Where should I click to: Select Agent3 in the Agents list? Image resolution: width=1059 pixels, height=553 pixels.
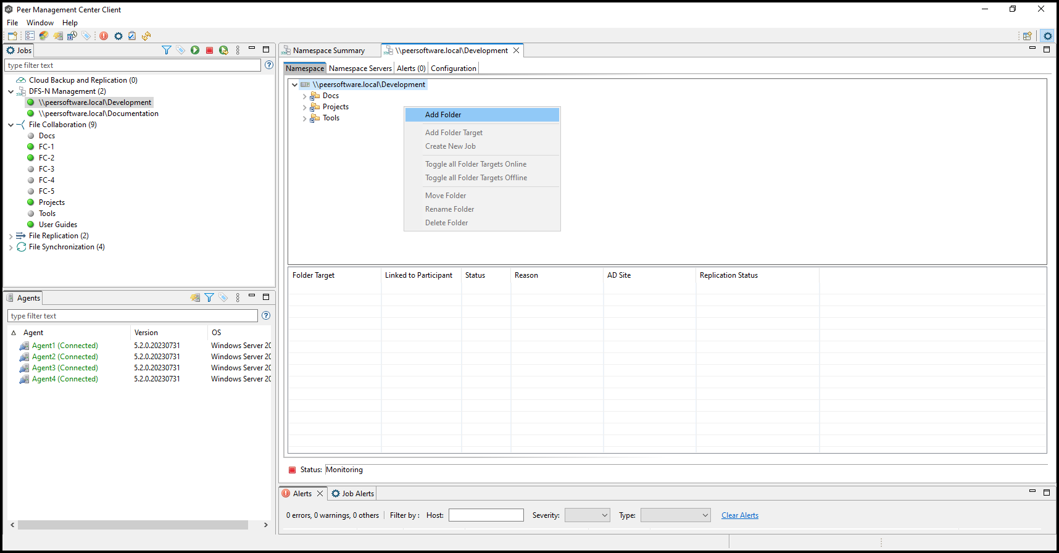[x=65, y=368]
